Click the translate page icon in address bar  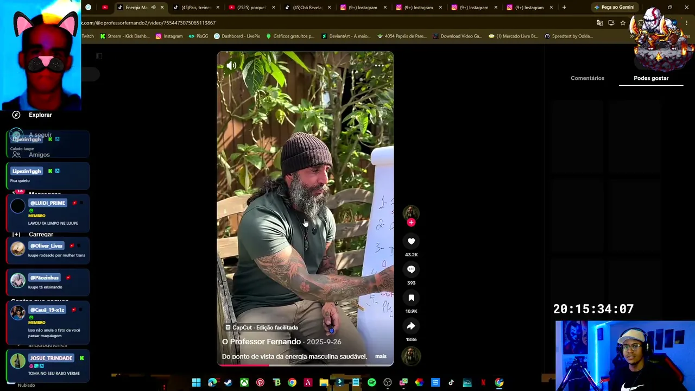pos(599,23)
